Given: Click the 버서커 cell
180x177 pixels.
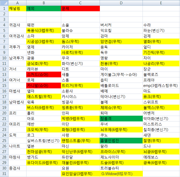Looking at the screenshot, I should tap(121, 25).
